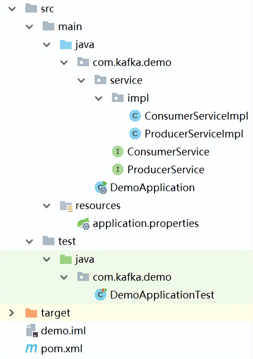
Task: Collapse the blue java source folder chevron
Action: point(47,45)
